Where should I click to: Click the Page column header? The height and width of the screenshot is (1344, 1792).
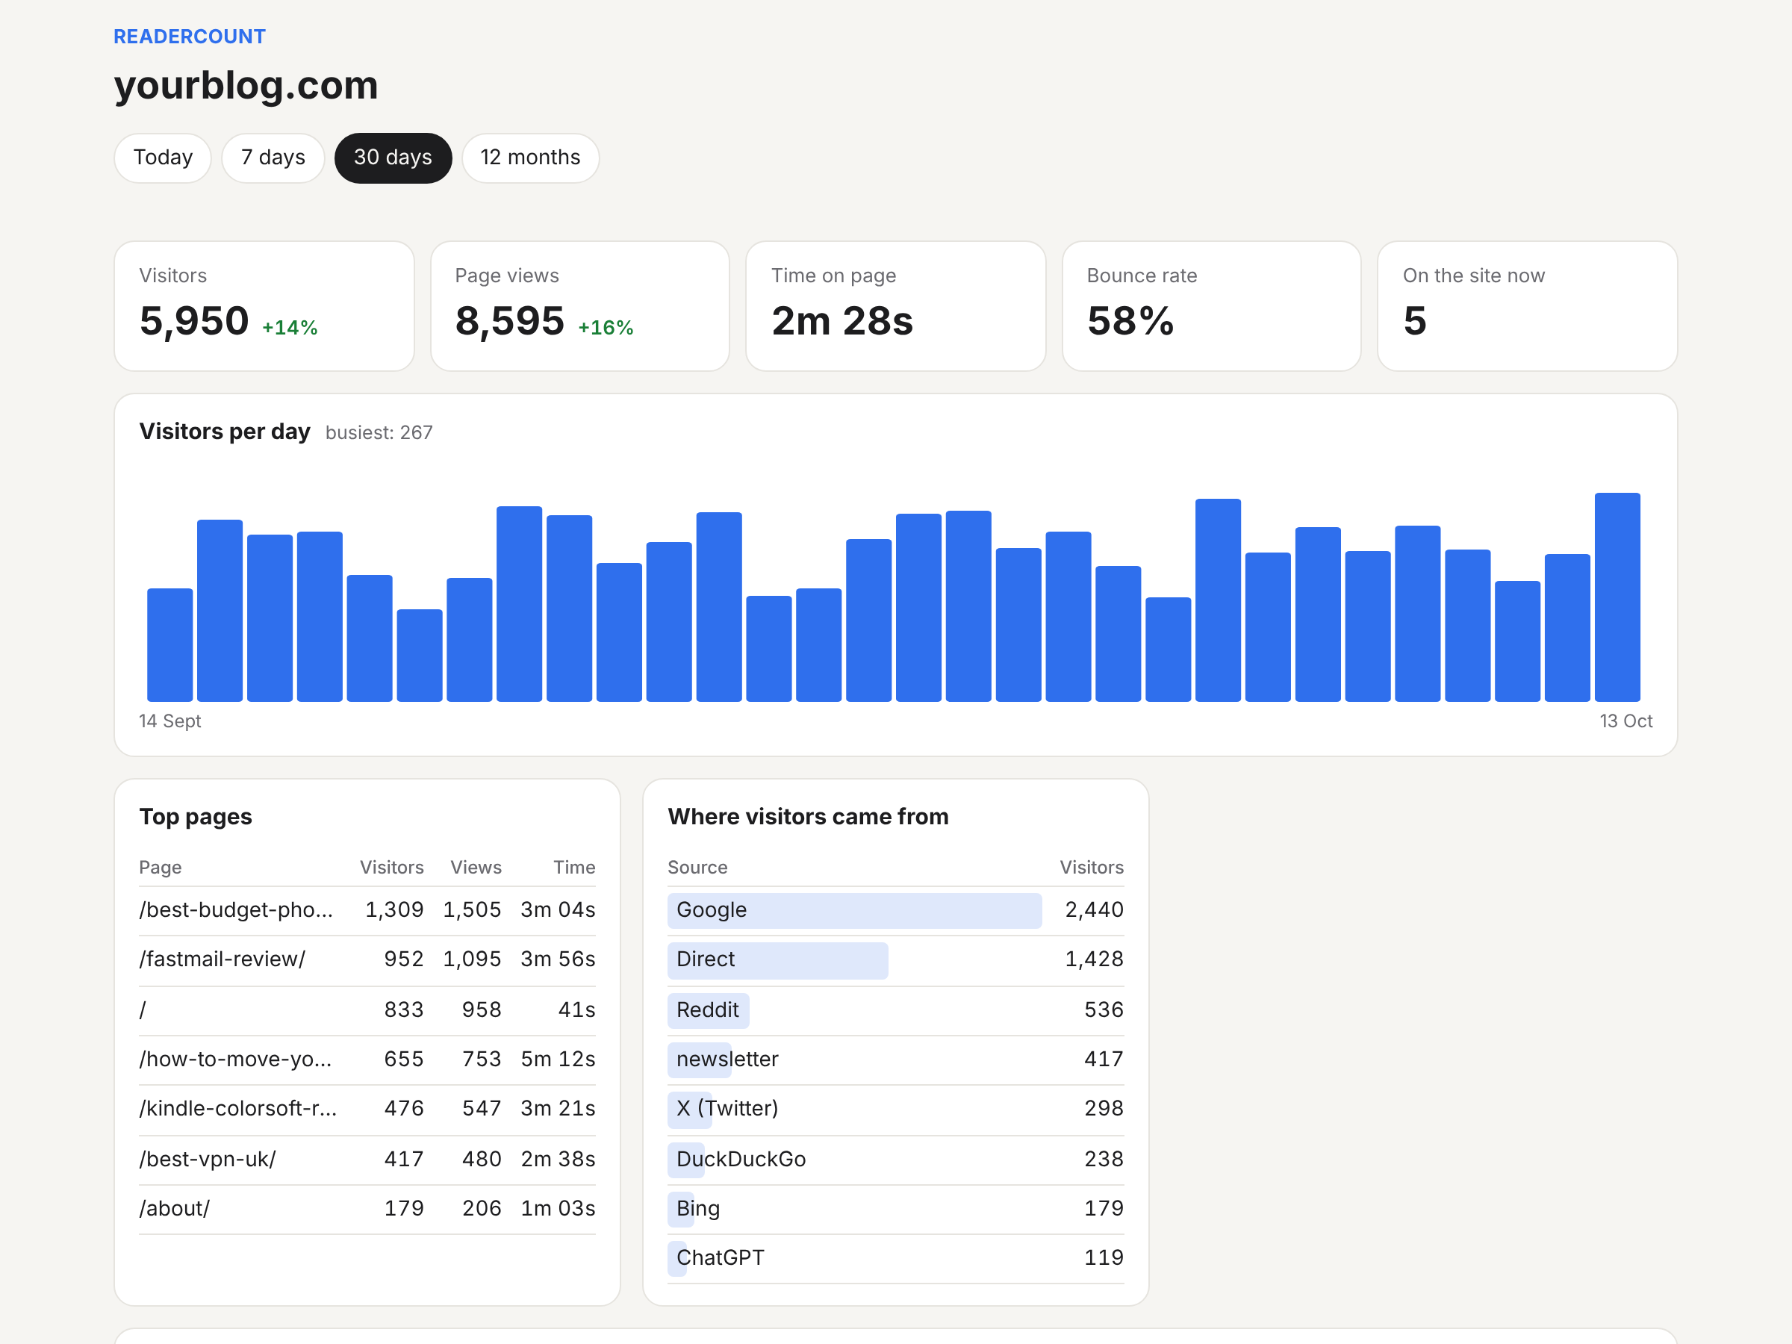(x=161, y=868)
